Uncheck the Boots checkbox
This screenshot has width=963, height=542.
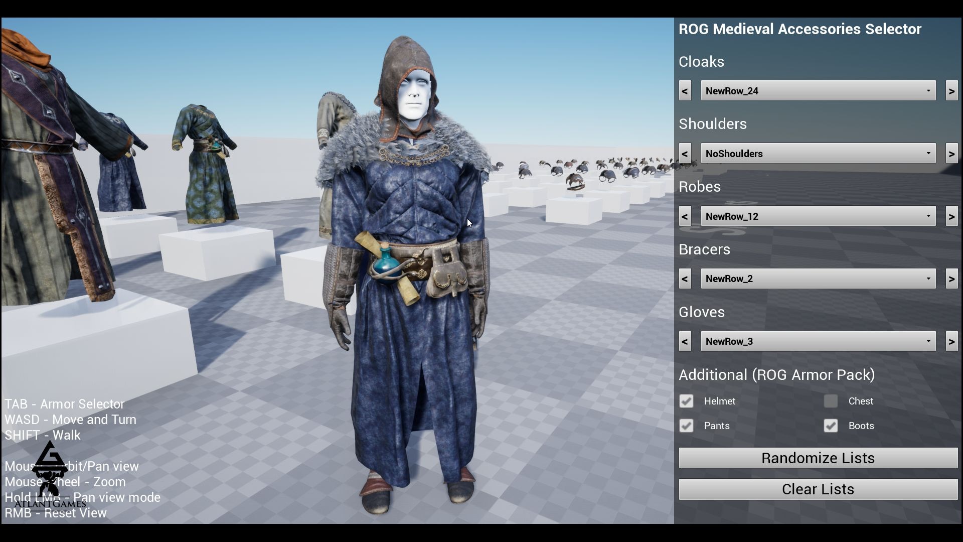tap(831, 426)
